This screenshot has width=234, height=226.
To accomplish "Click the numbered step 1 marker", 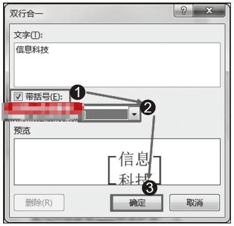I will point(77,92).
